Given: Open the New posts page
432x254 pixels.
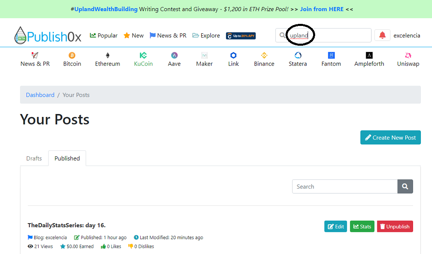Looking at the screenshot, I should point(134,35).
